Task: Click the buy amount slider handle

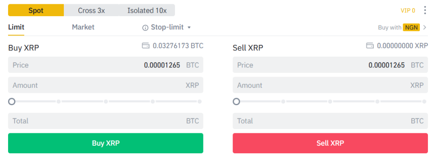Action: pyautogui.click(x=11, y=101)
